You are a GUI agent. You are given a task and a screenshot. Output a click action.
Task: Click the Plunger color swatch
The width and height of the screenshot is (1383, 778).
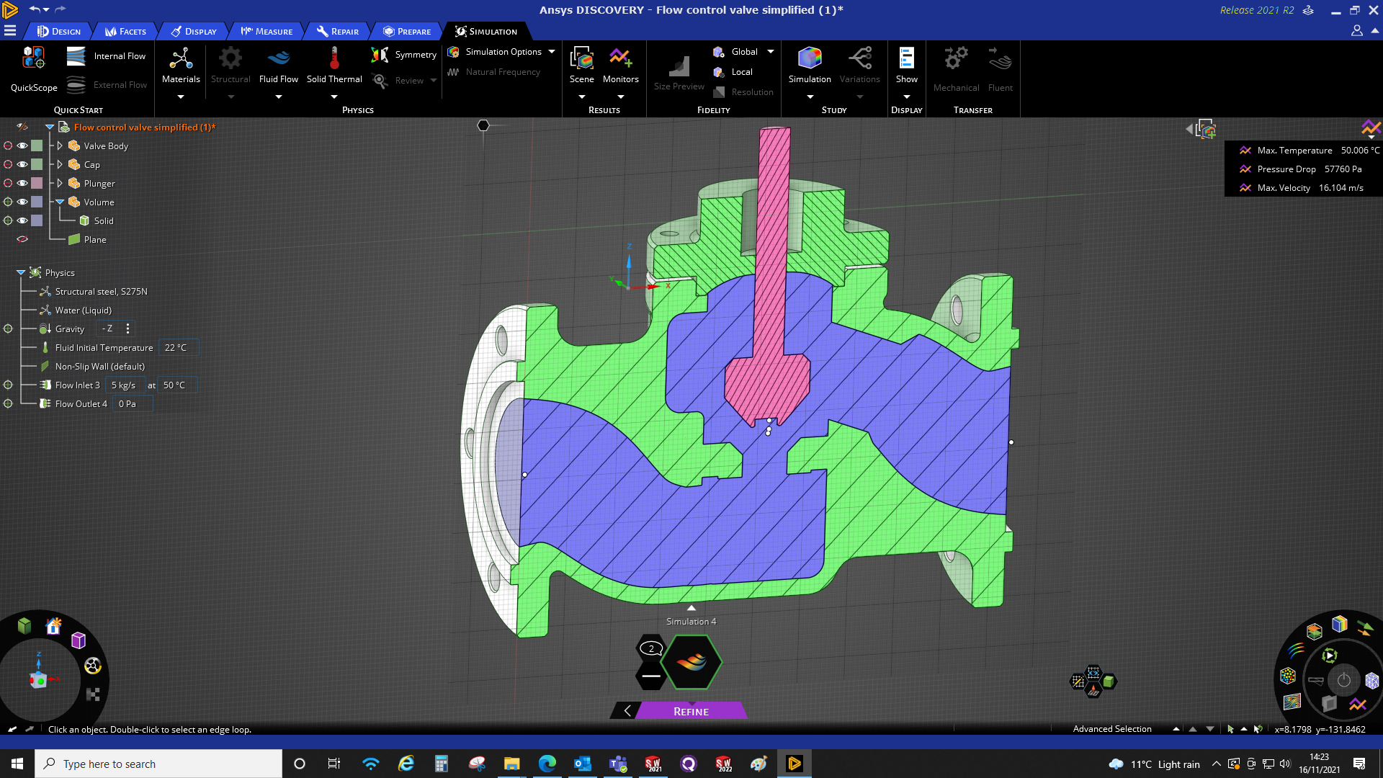tap(37, 183)
